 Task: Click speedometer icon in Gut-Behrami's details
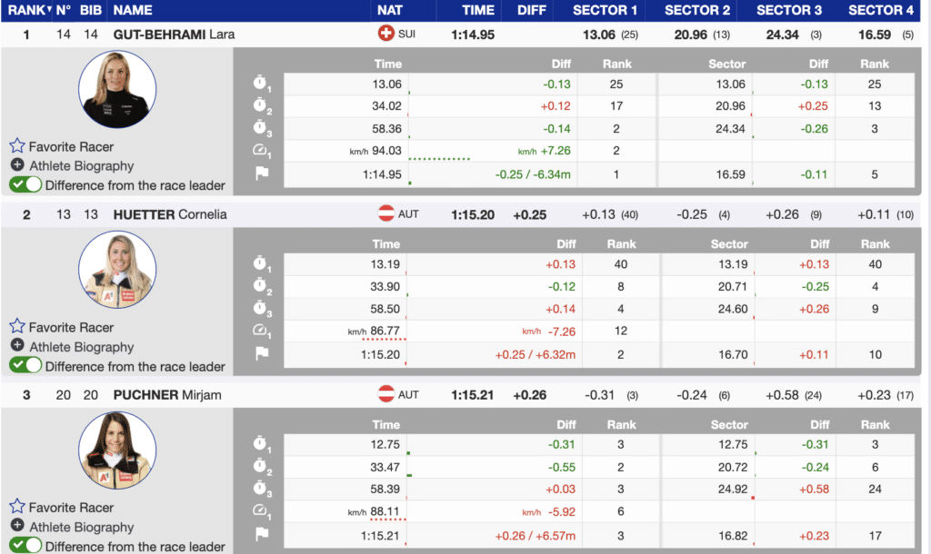[262, 151]
